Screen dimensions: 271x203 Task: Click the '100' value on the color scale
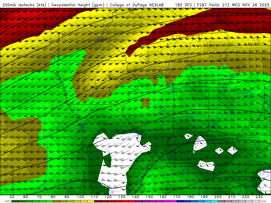coord(81,197)
